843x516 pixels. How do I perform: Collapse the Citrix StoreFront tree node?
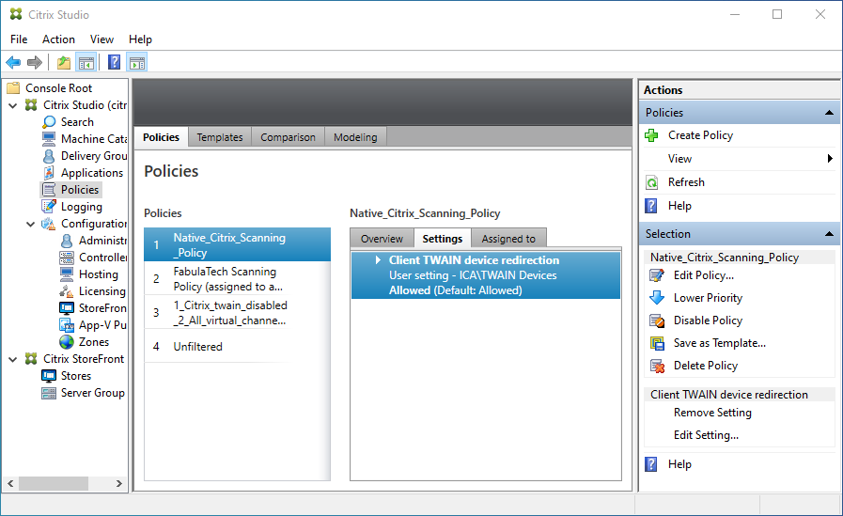(13, 359)
